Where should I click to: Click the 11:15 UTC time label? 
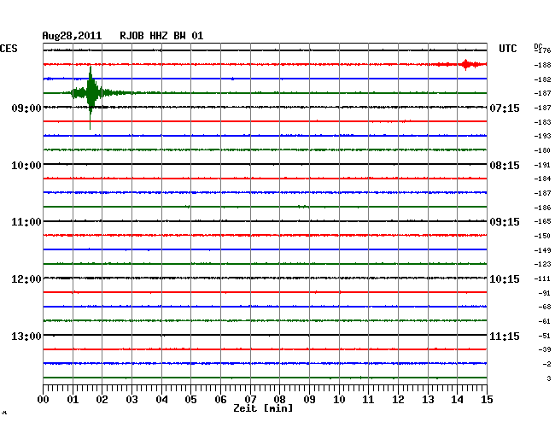tap(505, 336)
